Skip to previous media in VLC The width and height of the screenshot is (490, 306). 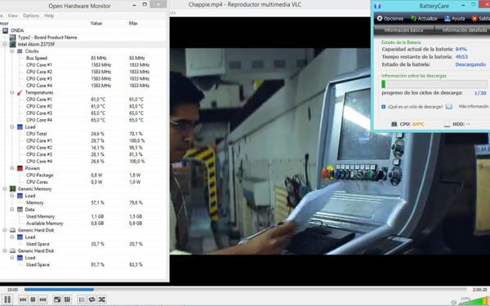click(x=23, y=299)
